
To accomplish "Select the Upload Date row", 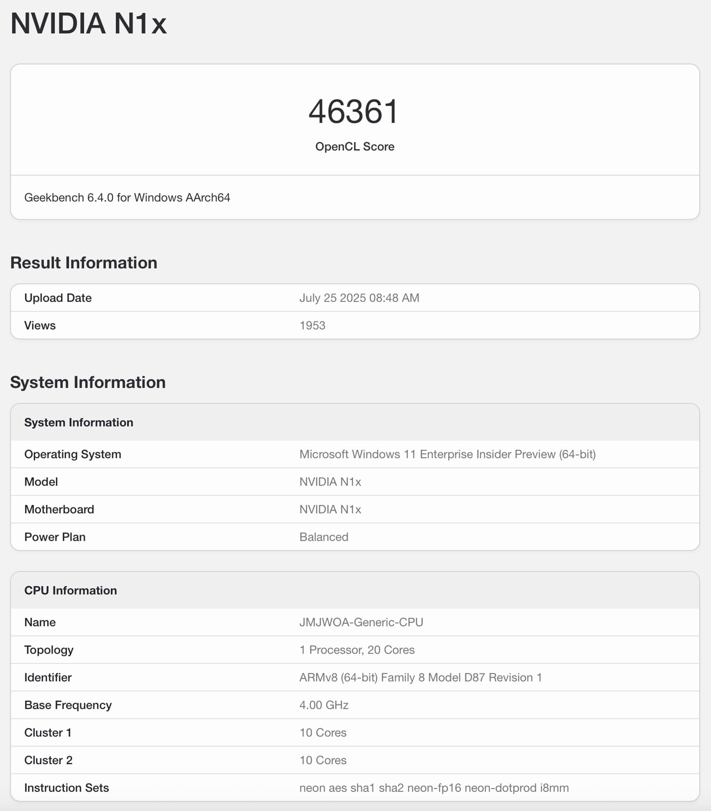I will (58, 298).
